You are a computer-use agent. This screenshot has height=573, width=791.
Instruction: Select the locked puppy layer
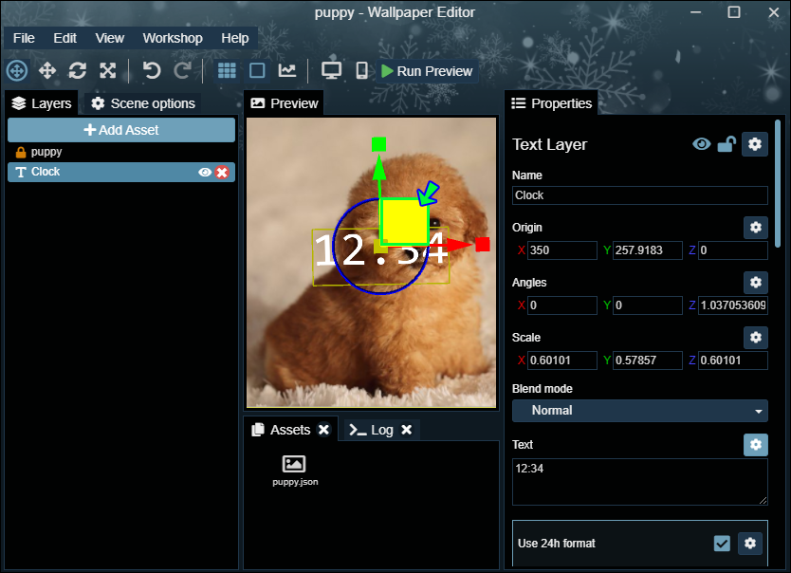[x=121, y=152]
